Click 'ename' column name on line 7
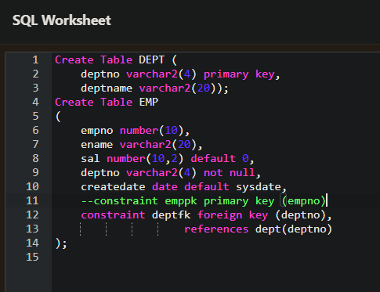This screenshot has width=380, height=292. pyautogui.click(x=97, y=145)
